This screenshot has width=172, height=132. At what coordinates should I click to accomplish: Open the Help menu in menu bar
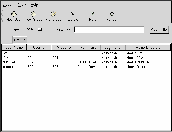34,5
